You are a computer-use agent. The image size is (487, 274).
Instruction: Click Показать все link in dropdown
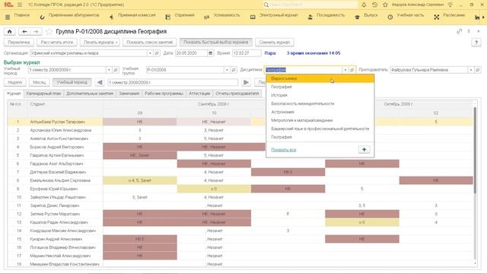284,150
